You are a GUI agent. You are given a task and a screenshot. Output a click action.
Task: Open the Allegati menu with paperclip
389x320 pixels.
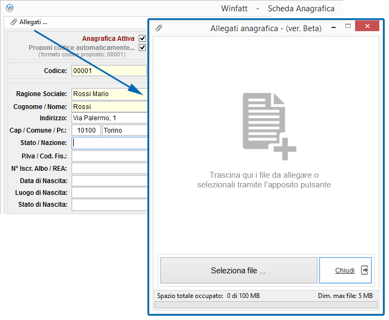coord(29,22)
